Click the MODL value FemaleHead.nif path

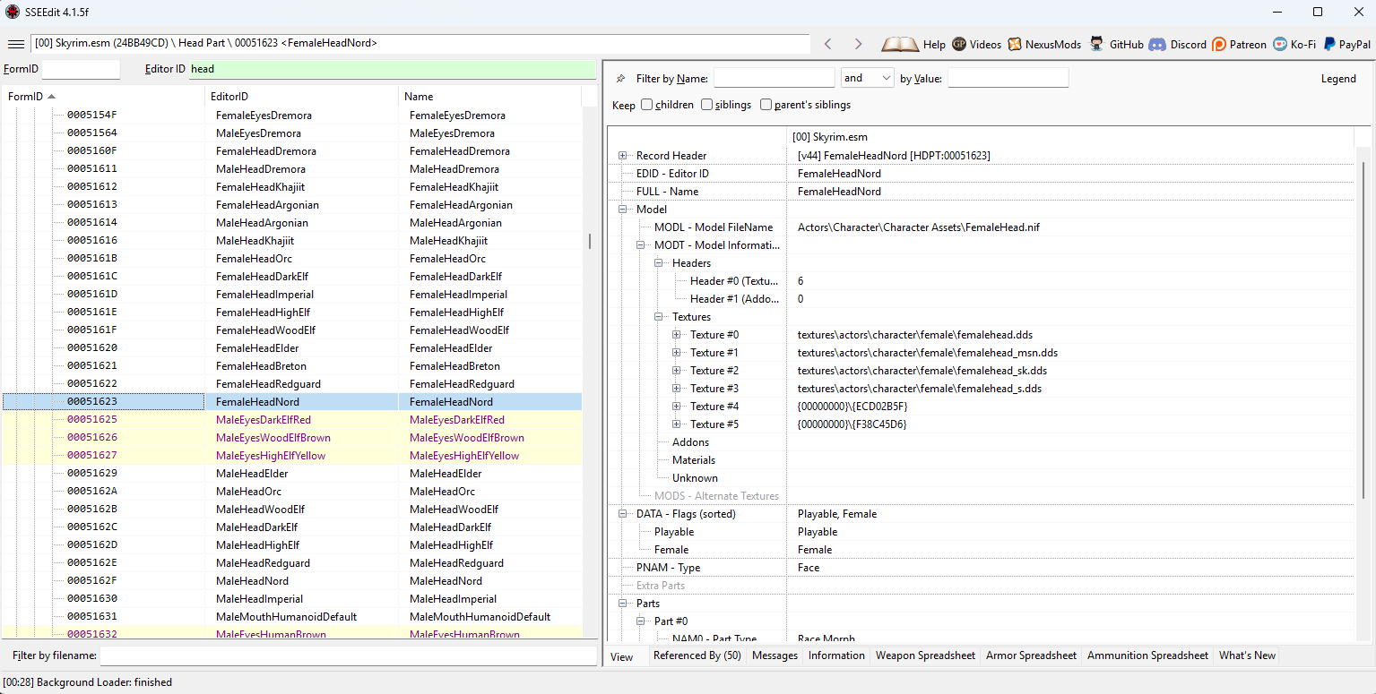coord(918,227)
